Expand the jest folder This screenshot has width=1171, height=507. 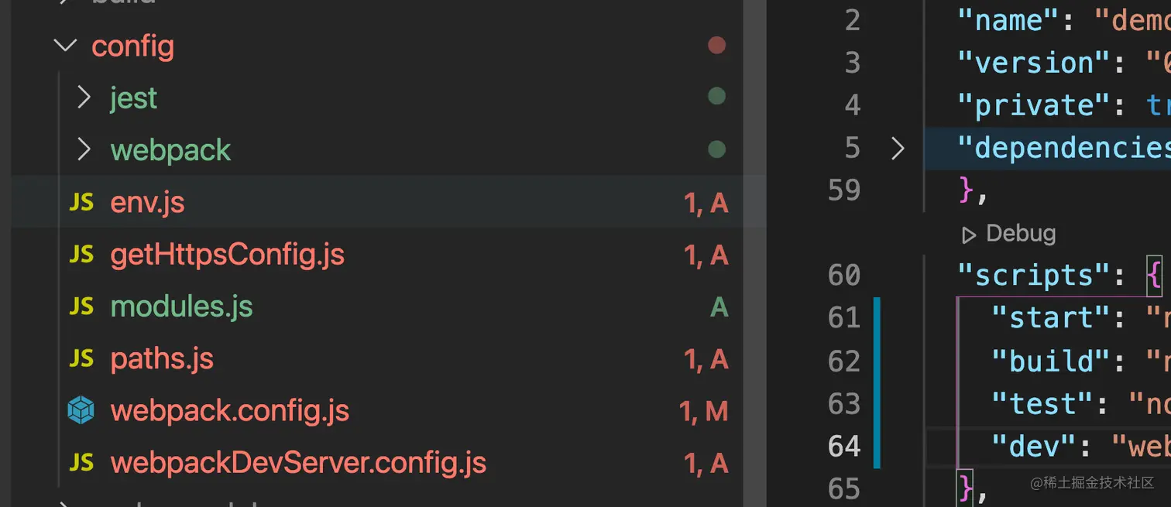[x=84, y=98]
